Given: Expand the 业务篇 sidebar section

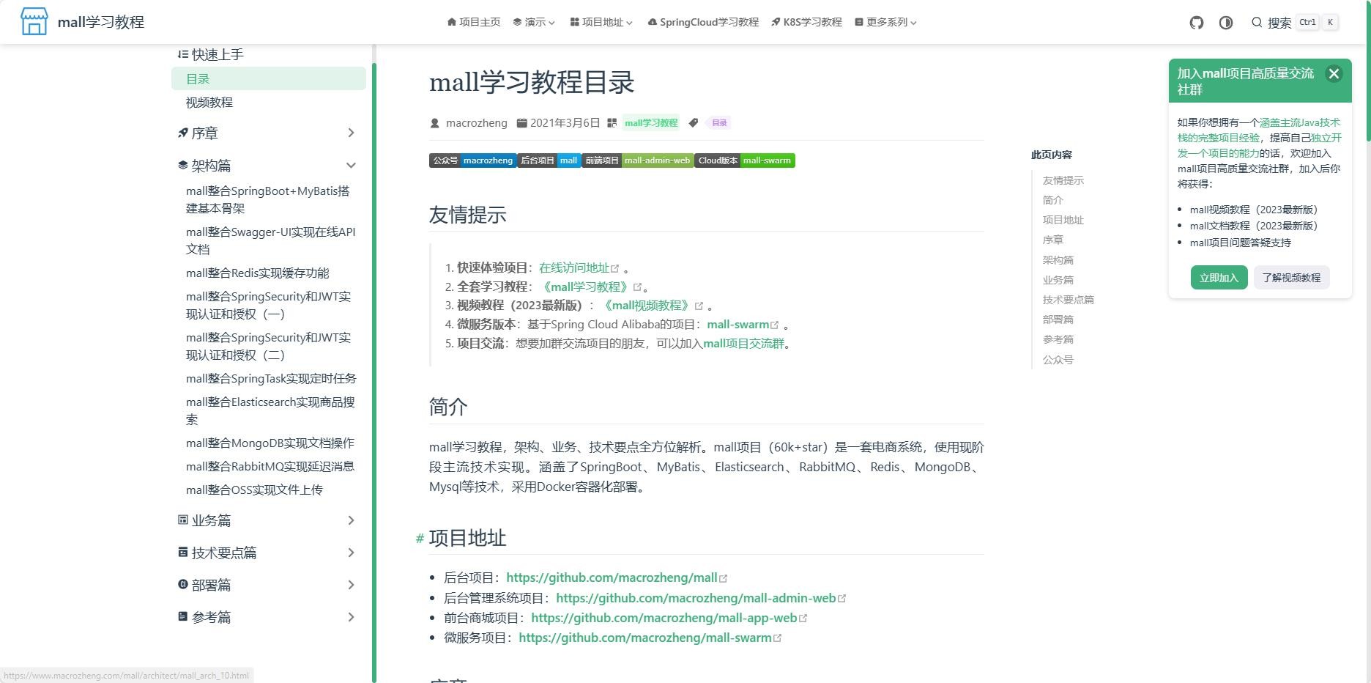Looking at the screenshot, I should [x=351, y=520].
